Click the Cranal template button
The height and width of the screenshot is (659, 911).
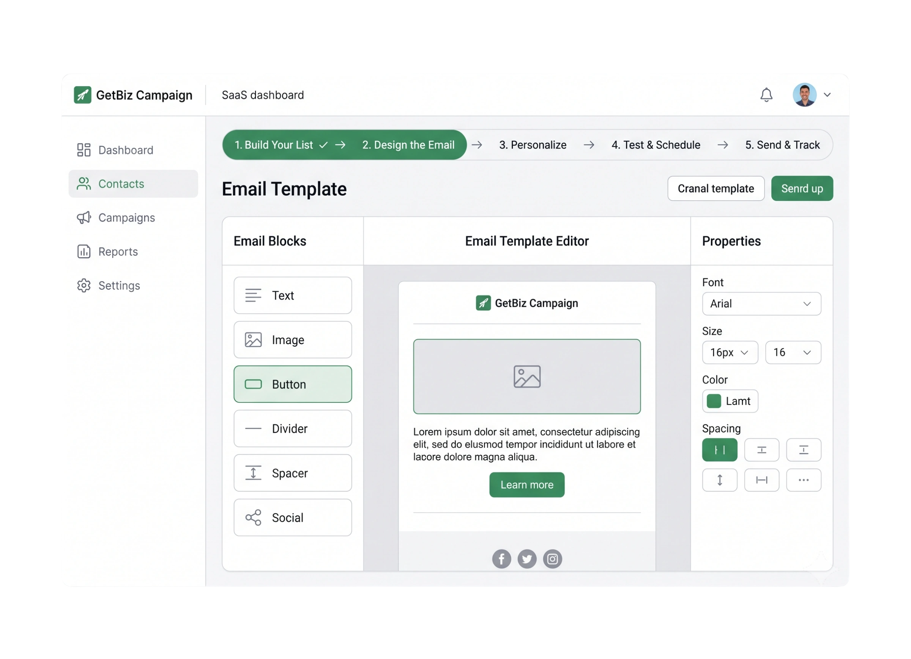click(716, 188)
